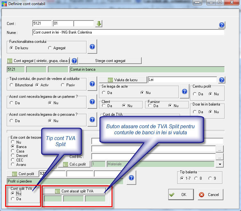The image size is (241, 211).
Task: Click the green down arrow next to Cont fields
Action: point(99,24)
